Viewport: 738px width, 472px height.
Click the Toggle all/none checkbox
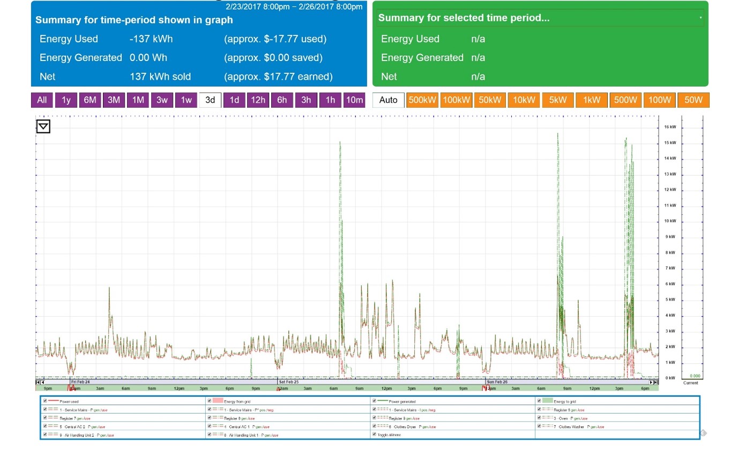(374, 434)
